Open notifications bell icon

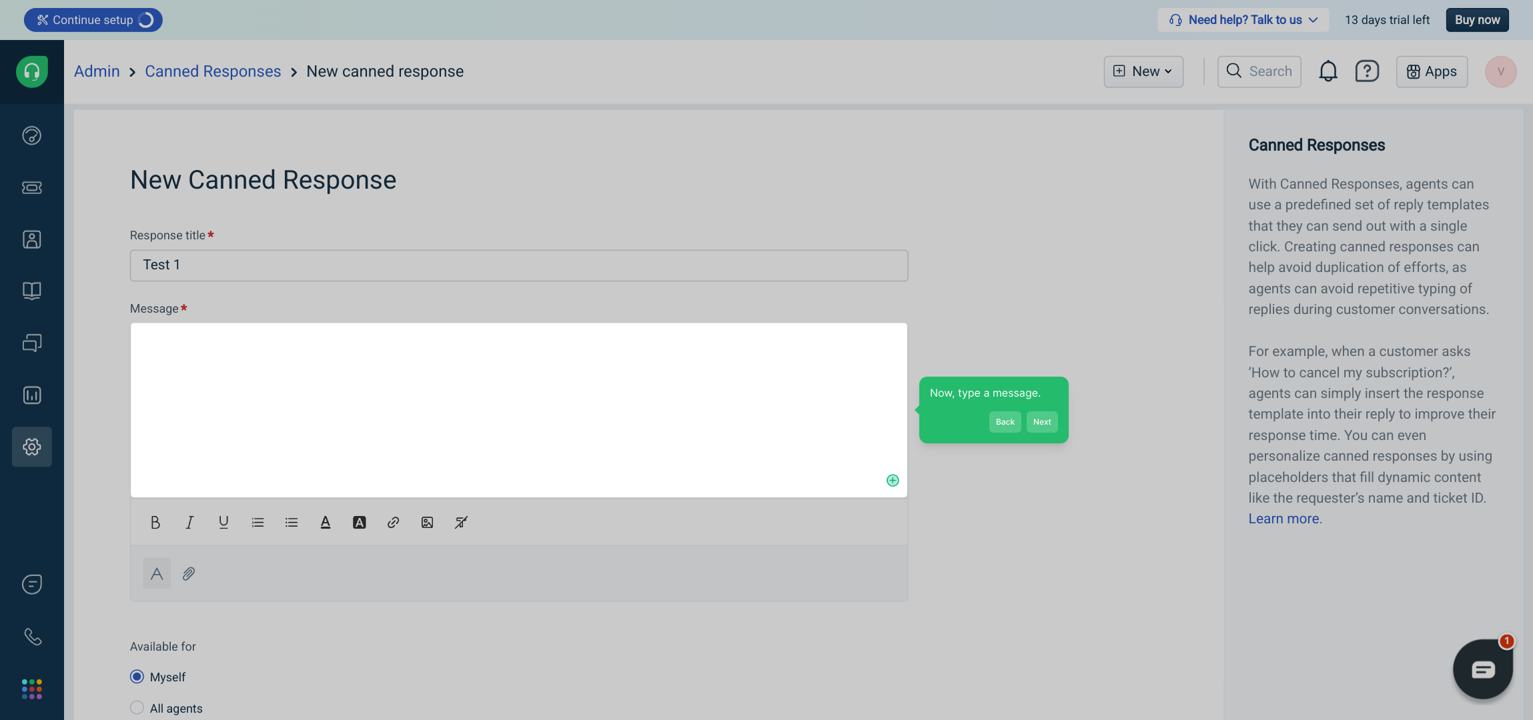pos(1328,71)
